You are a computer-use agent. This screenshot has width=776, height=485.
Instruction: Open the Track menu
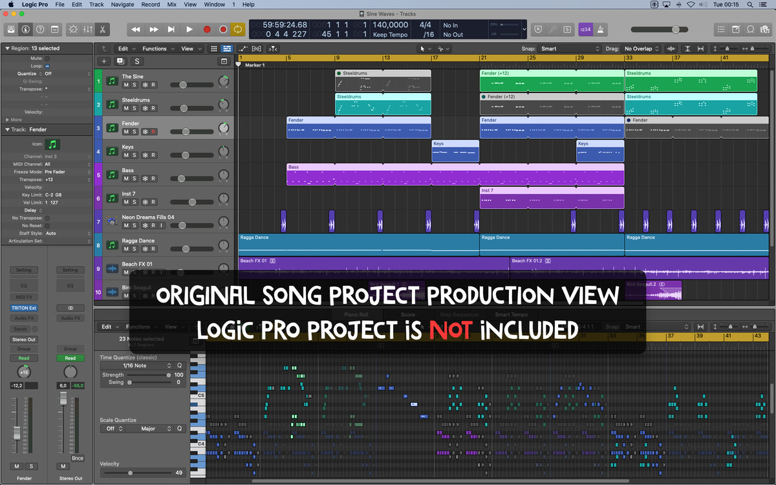(x=96, y=5)
